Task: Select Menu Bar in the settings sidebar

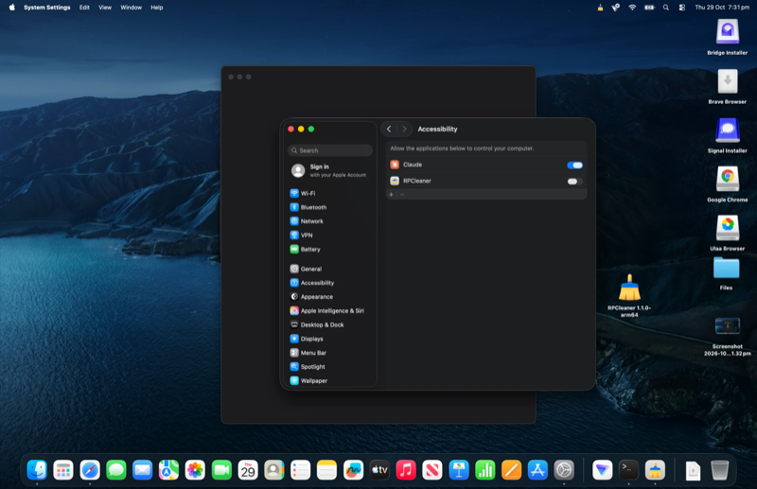Action: tap(308, 353)
